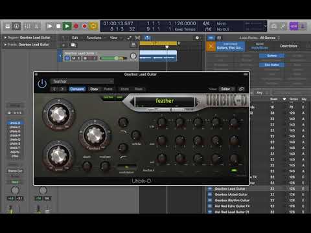
Task: Open the Loop Packs All Genres dropdown
Action: pyautogui.click(x=270, y=38)
